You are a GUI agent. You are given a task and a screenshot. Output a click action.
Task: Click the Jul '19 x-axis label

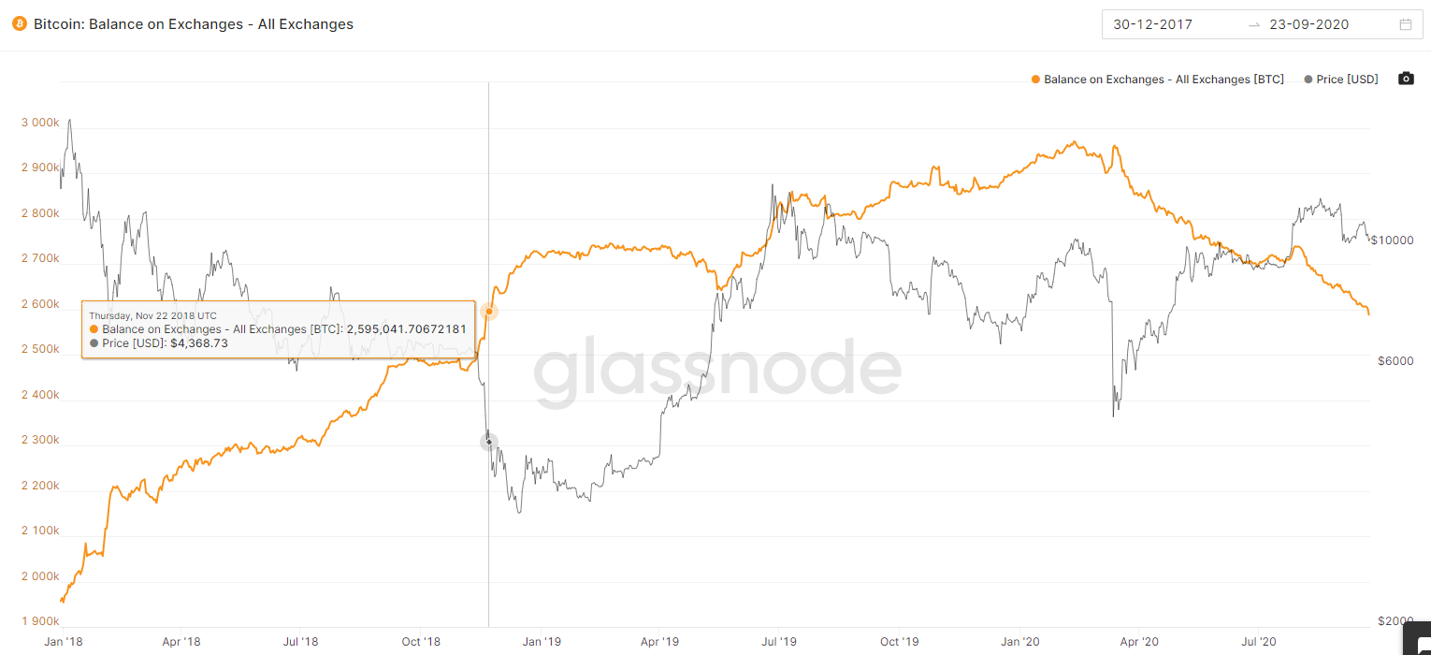point(778,642)
